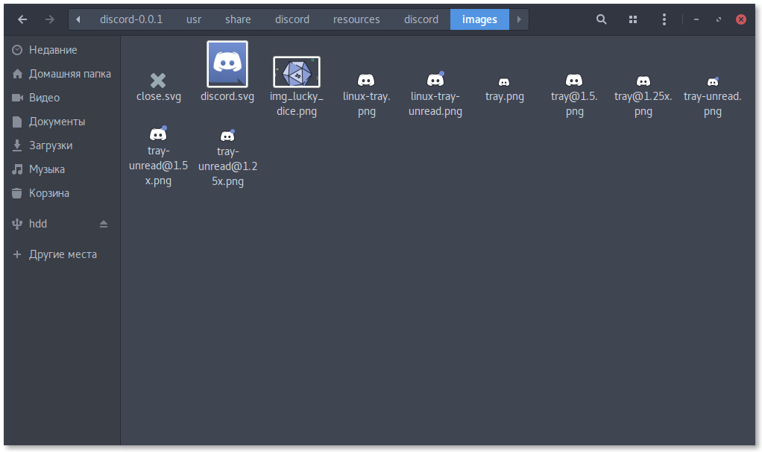Eject the hdd drive
The image size is (762, 452).
[x=103, y=224]
